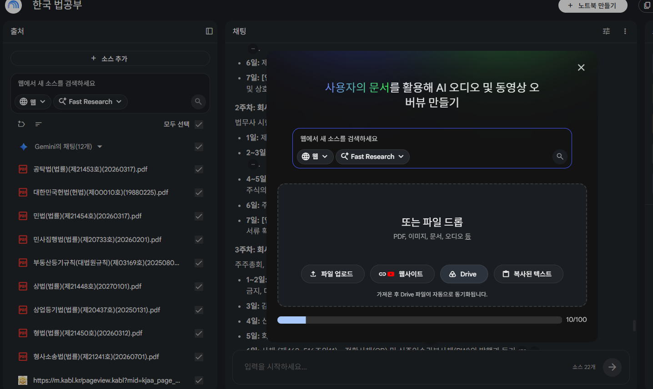Click the 10/100 source limit progress bar

(419, 320)
